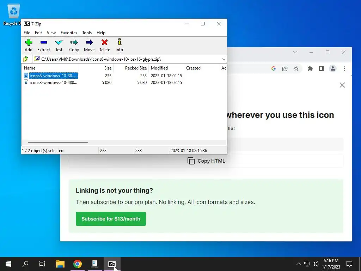361x271 pixels.
Task: Sort by the Size column header
Action: pos(96,68)
